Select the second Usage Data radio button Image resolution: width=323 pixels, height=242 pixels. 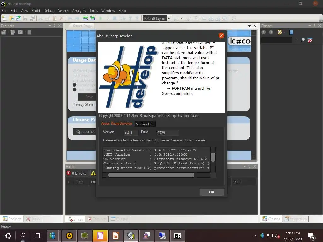pyautogui.click(x=74, y=89)
